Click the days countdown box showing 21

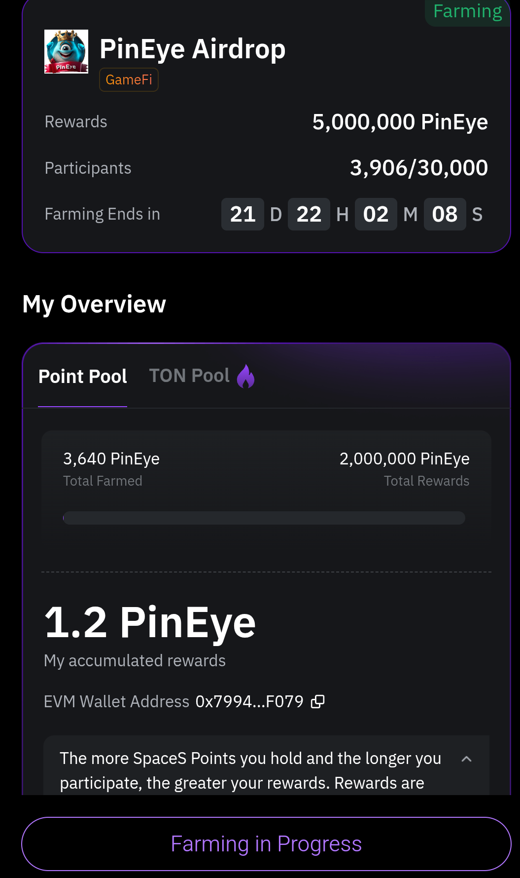(243, 214)
